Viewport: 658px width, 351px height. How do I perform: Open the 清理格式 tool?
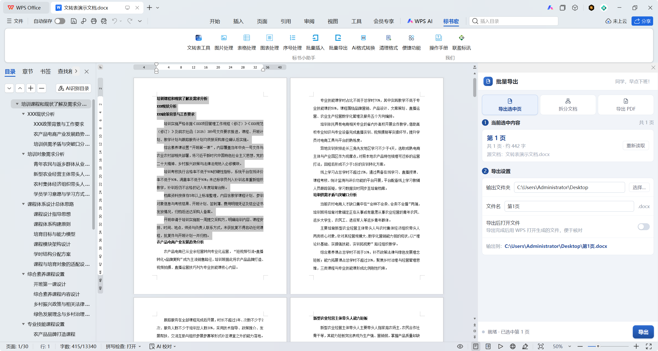point(388,42)
